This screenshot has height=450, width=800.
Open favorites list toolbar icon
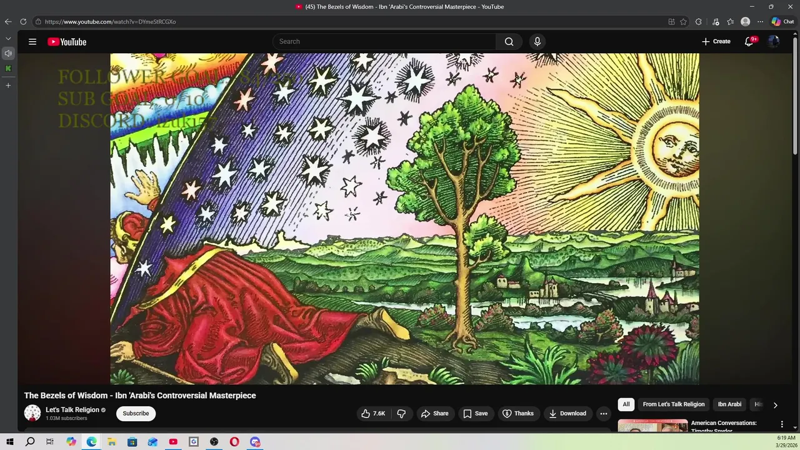(x=731, y=21)
